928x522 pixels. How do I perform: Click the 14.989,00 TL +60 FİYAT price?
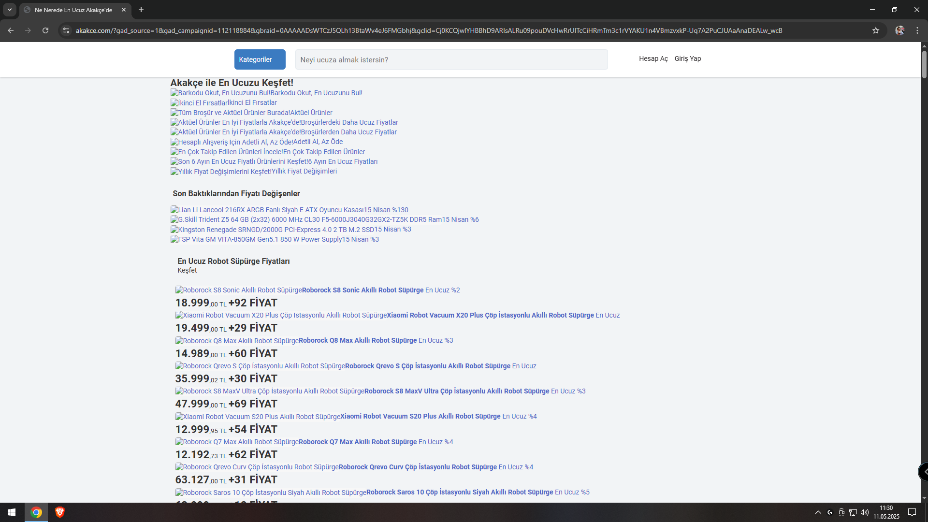[226, 353]
